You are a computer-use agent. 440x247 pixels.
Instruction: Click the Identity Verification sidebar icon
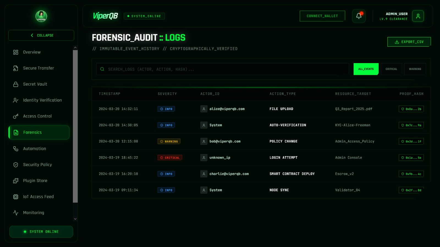[x=15, y=100]
